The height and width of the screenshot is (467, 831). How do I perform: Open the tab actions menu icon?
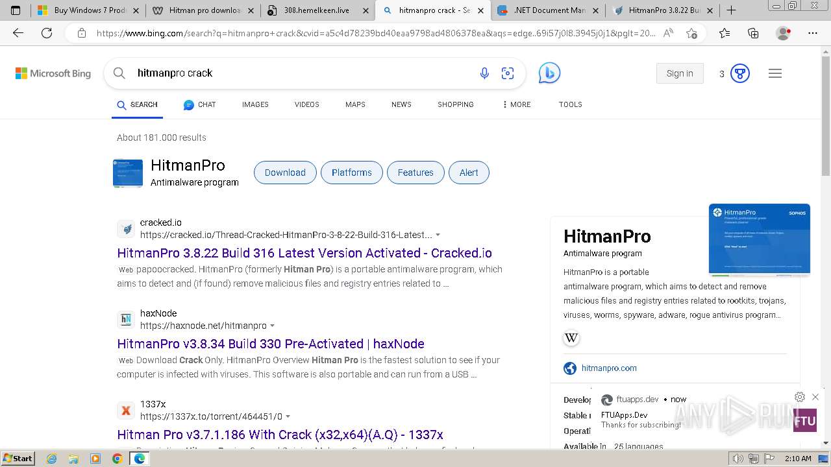(x=16, y=10)
